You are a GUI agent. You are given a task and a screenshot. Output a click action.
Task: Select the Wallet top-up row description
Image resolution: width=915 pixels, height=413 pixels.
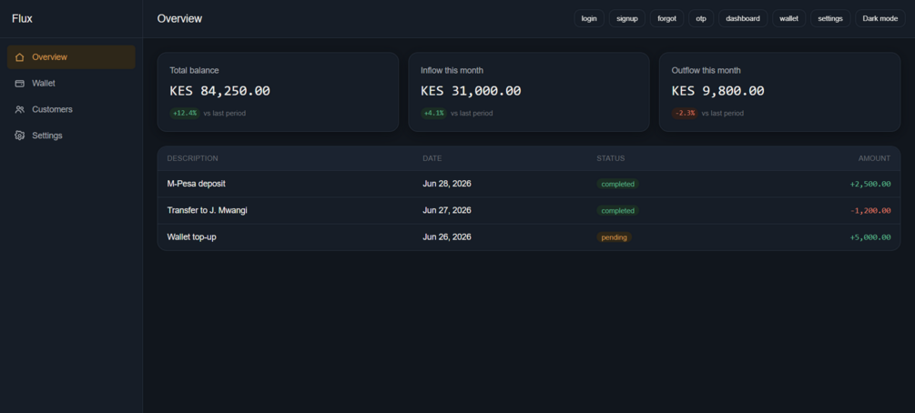click(x=191, y=237)
